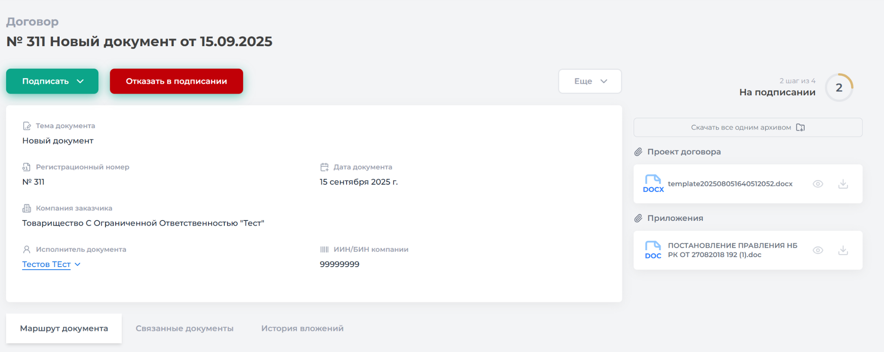Switch to Связанные документы tab
Screen dimensions: 884x352
tap(184, 328)
